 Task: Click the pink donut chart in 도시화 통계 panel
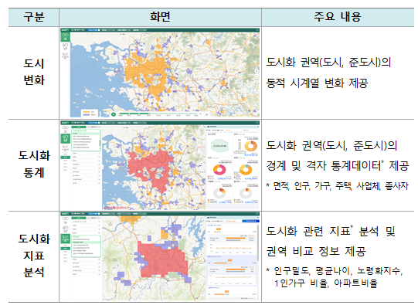[219, 170]
